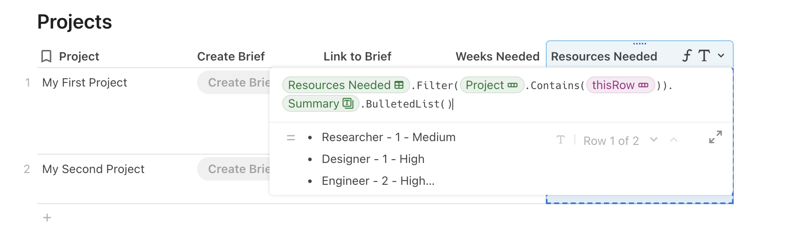Click the Create Brief button for My Second Project

tap(234, 169)
